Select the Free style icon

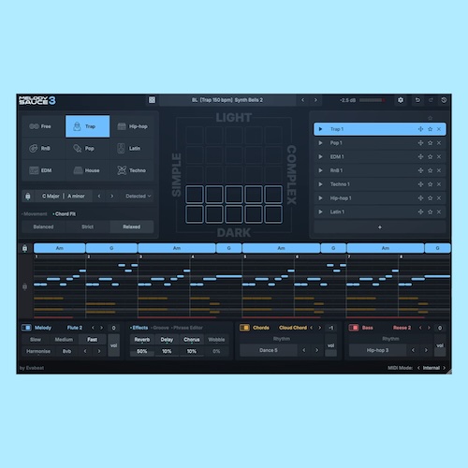pyautogui.click(x=34, y=126)
